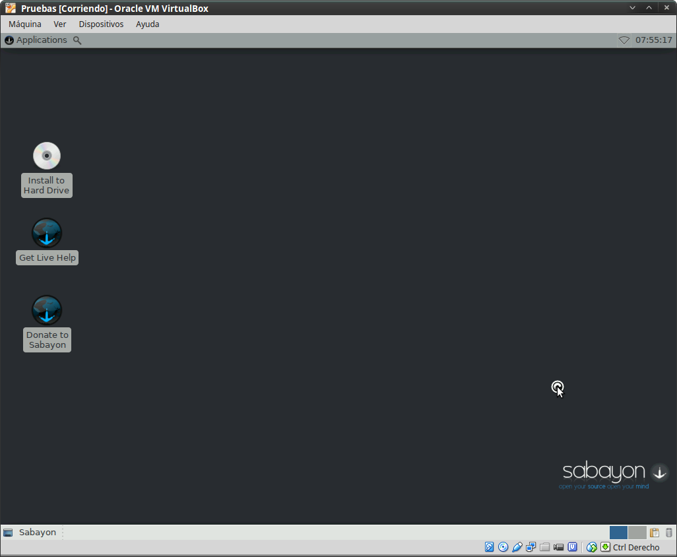Click the clock showing 07:55:17
The height and width of the screenshot is (557, 677).
[653, 40]
